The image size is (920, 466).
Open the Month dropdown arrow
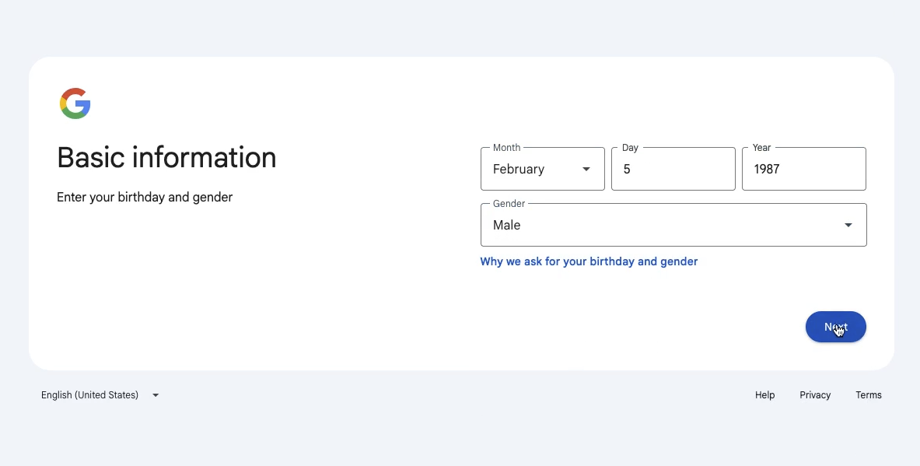pos(586,169)
